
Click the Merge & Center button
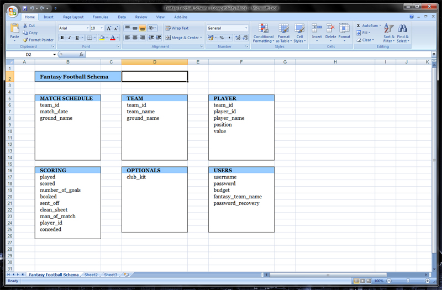(x=182, y=38)
